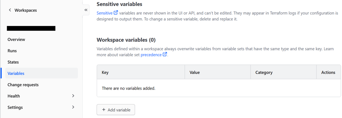Expand the Settings submenu chevron
The height and width of the screenshot is (118, 342).
coord(73,107)
